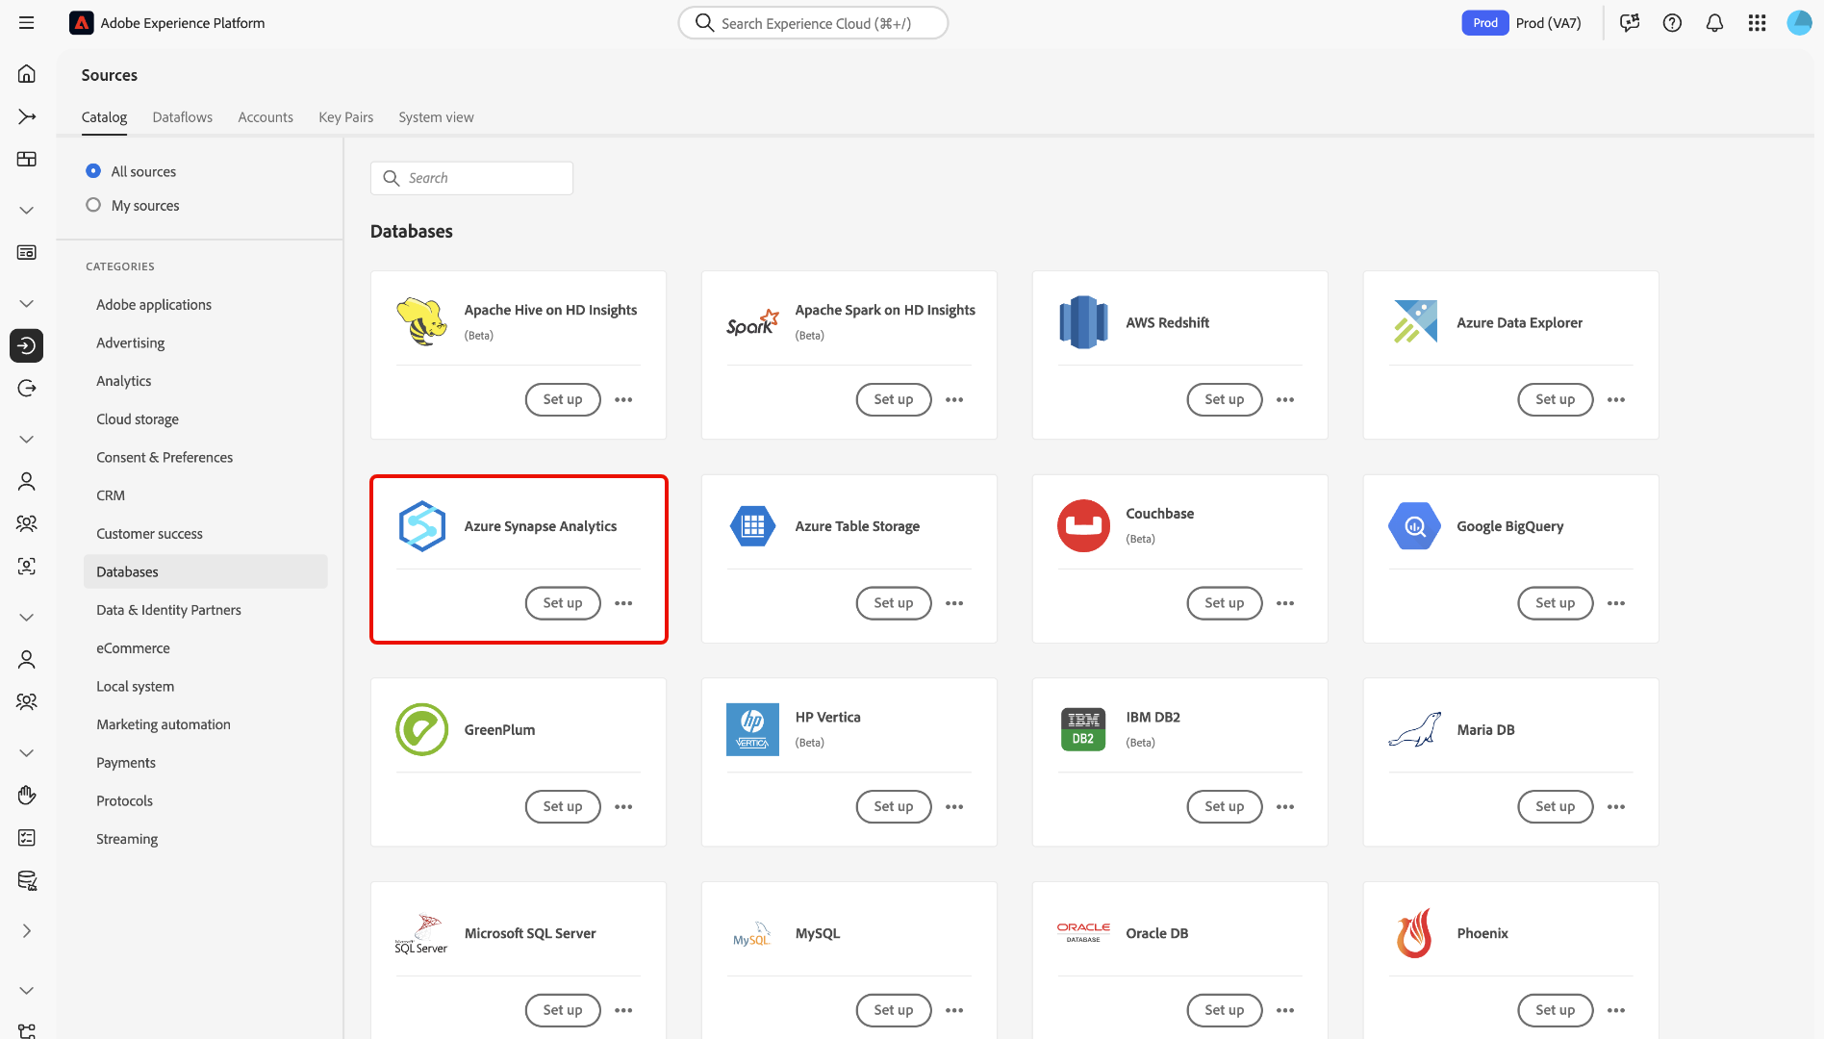Click the database settings icon in left rail
Viewport: 1824px width, 1039px height.
coord(27,880)
